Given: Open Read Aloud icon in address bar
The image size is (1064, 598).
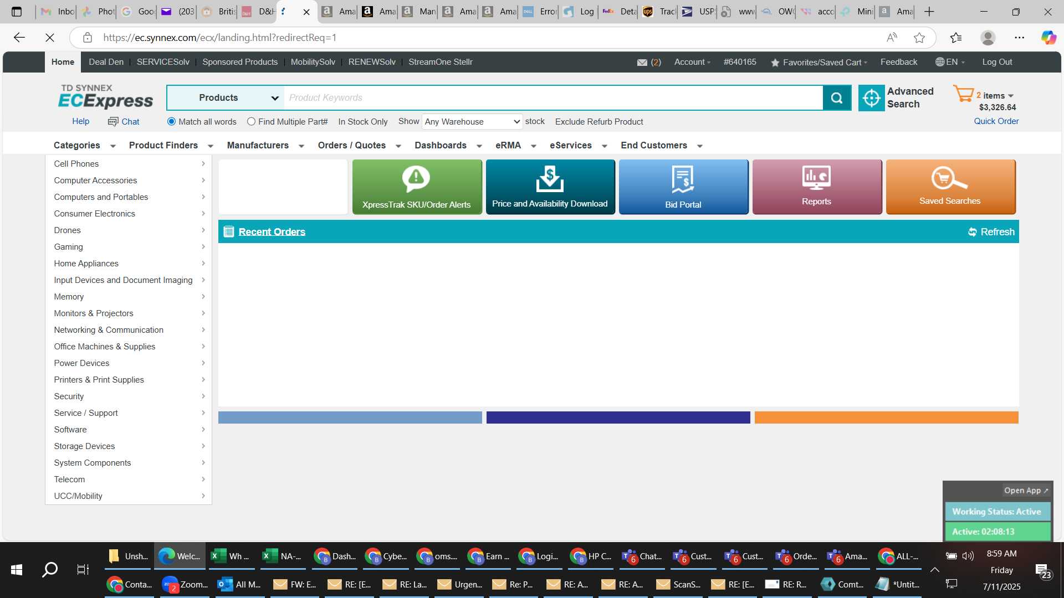Looking at the screenshot, I should 892,38.
